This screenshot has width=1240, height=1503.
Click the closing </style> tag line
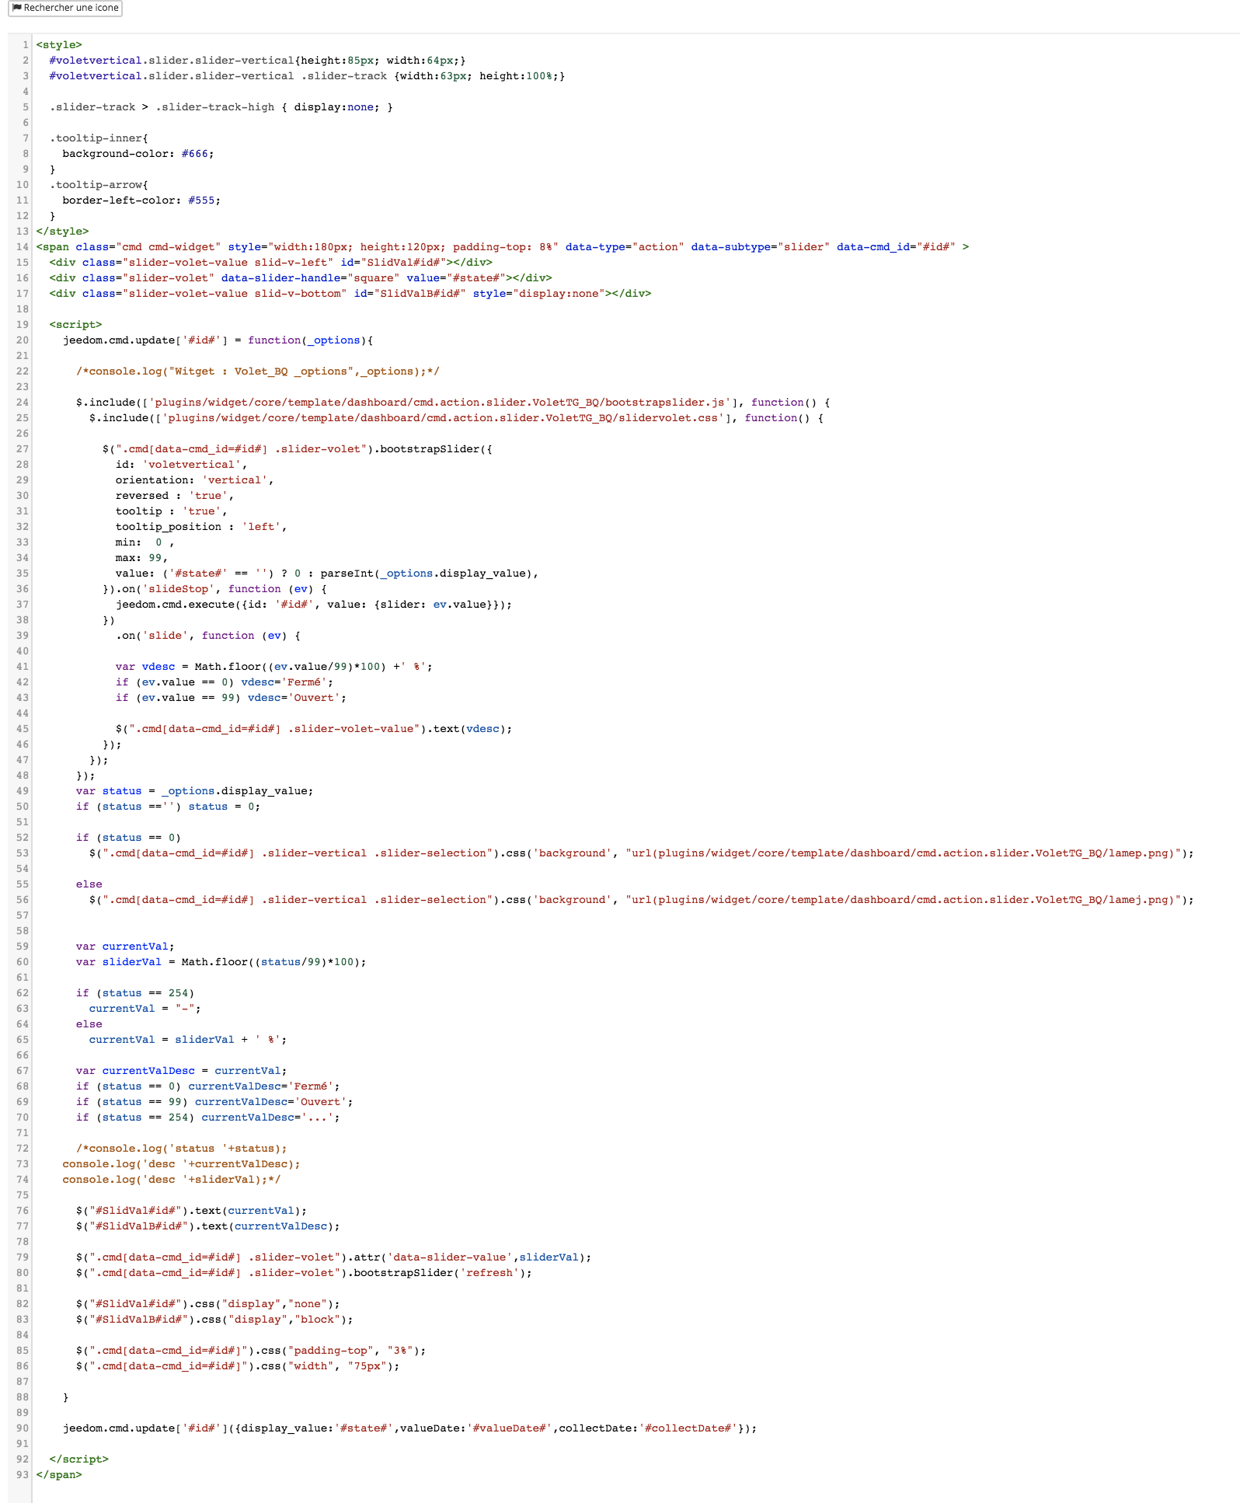point(62,232)
